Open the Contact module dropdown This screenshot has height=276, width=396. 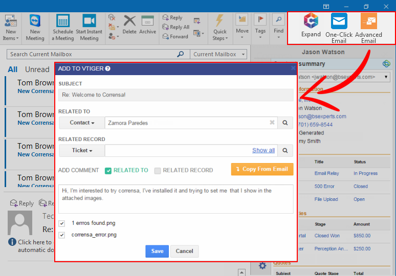click(x=82, y=123)
